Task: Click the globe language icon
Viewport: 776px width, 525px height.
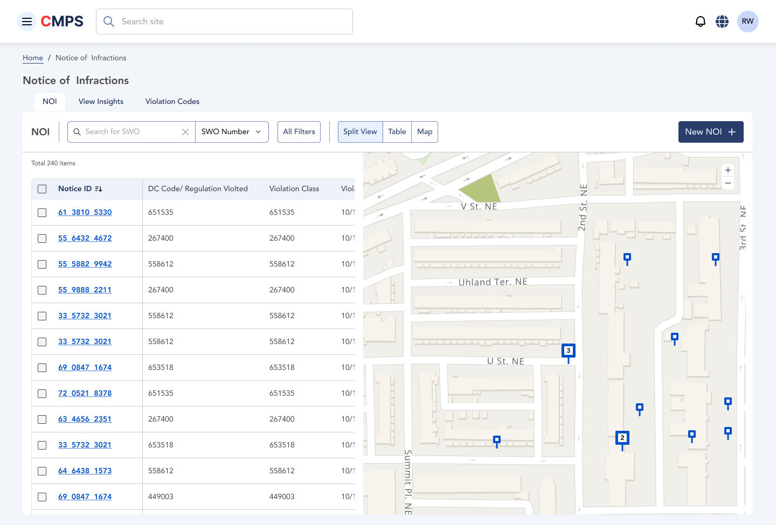Action: (722, 22)
